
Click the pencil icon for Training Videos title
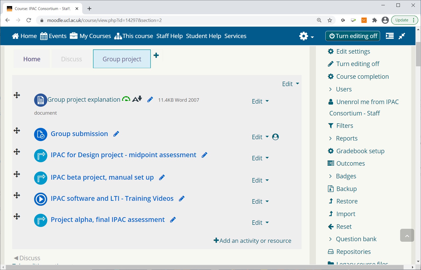182,199
